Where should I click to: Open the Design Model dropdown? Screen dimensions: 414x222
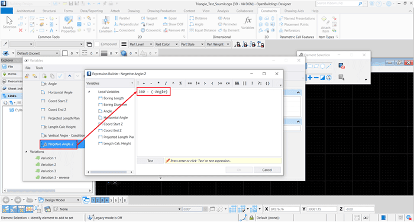pyautogui.click(x=59, y=200)
